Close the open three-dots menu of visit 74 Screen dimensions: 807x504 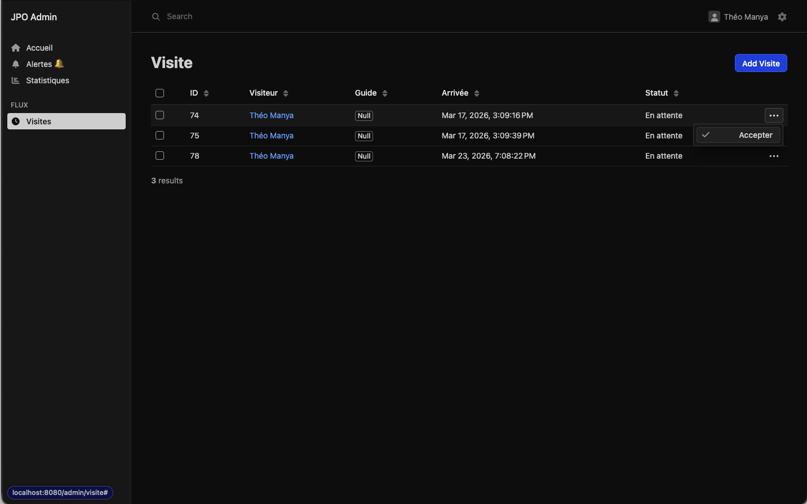pyautogui.click(x=774, y=115)
